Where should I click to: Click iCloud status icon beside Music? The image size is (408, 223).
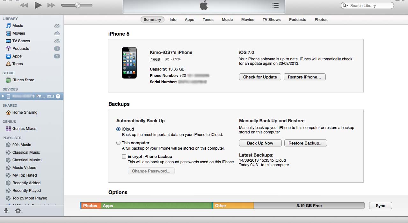click(x=57, y=26)
